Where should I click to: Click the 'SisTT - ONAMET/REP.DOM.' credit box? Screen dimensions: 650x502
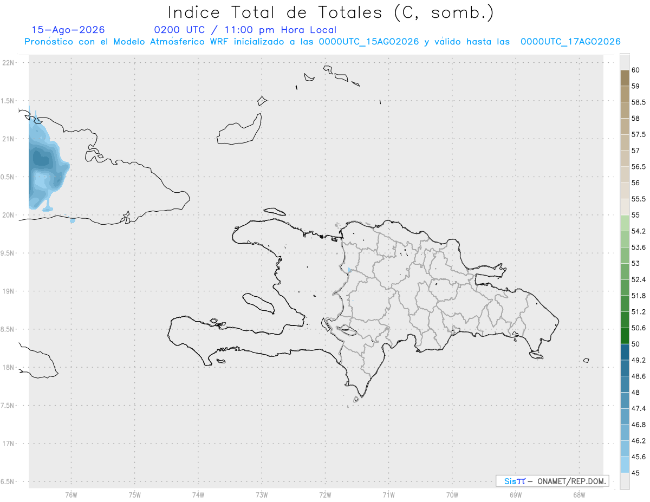[x=552, y=481]
